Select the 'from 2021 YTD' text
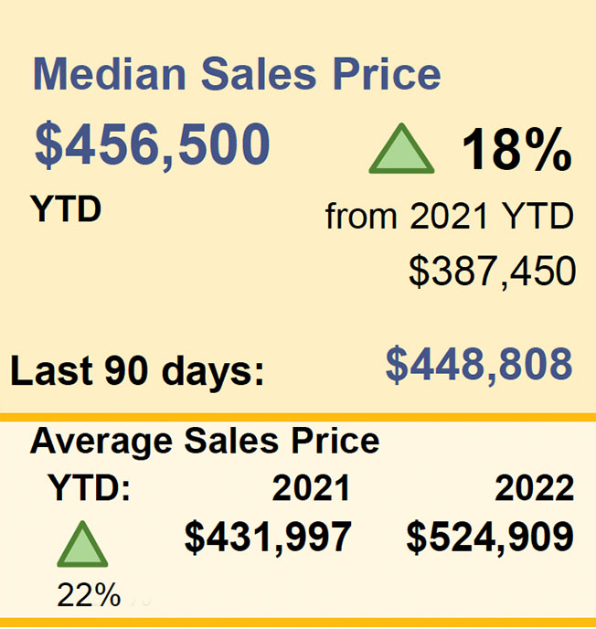596x629 pixels. pyautogui.click(x=450, y=216)
